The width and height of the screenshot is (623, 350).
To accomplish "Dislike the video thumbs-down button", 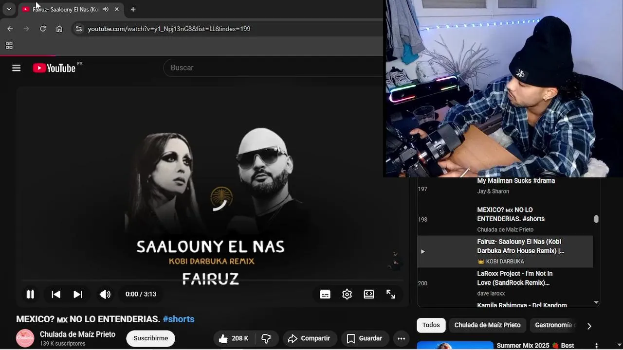I will tap(266, 338).
